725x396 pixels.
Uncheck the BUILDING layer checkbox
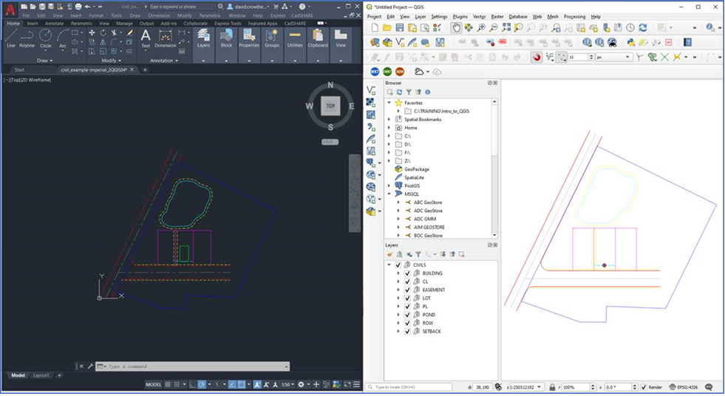tap(407, 273)
